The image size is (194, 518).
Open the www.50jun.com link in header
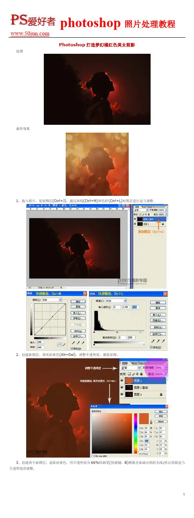[29, 33]
